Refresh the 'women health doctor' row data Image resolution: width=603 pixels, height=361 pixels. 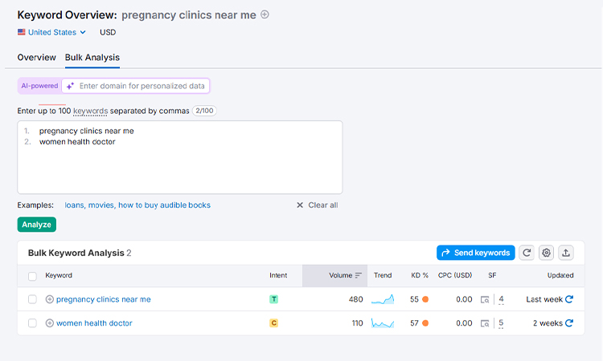pyautogui.click(x=569, y=323)
